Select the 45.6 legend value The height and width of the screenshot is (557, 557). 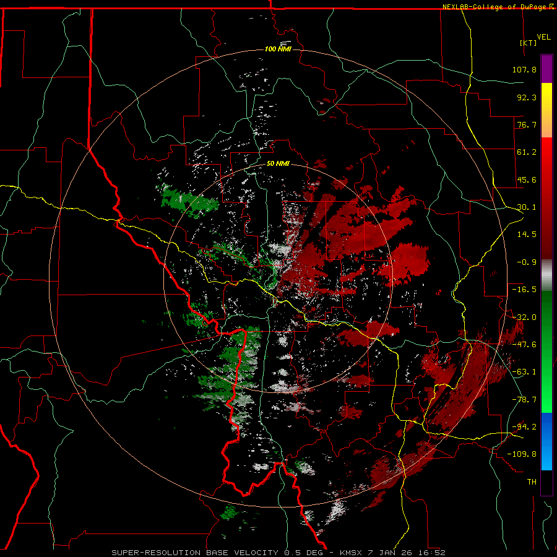click(527, 179)
